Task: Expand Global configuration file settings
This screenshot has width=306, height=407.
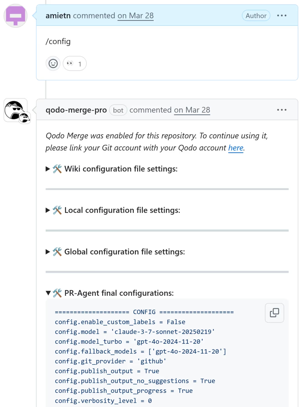Action: (115, 252)
